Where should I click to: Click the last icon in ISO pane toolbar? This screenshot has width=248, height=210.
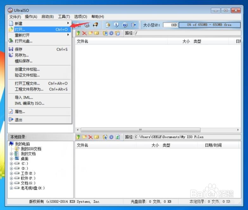coord(118,33)
